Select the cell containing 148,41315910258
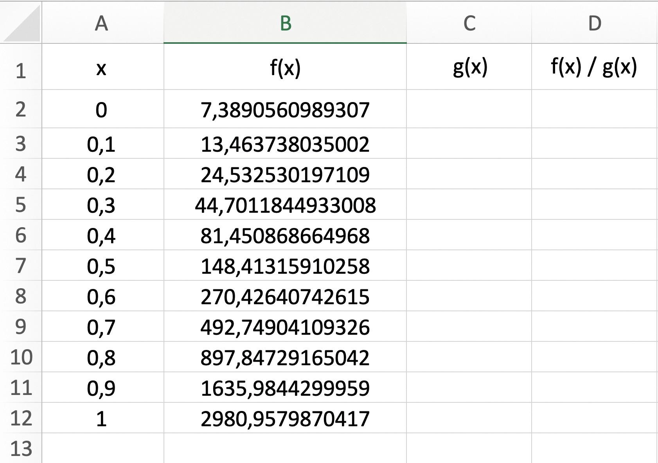 coord(285,266)
